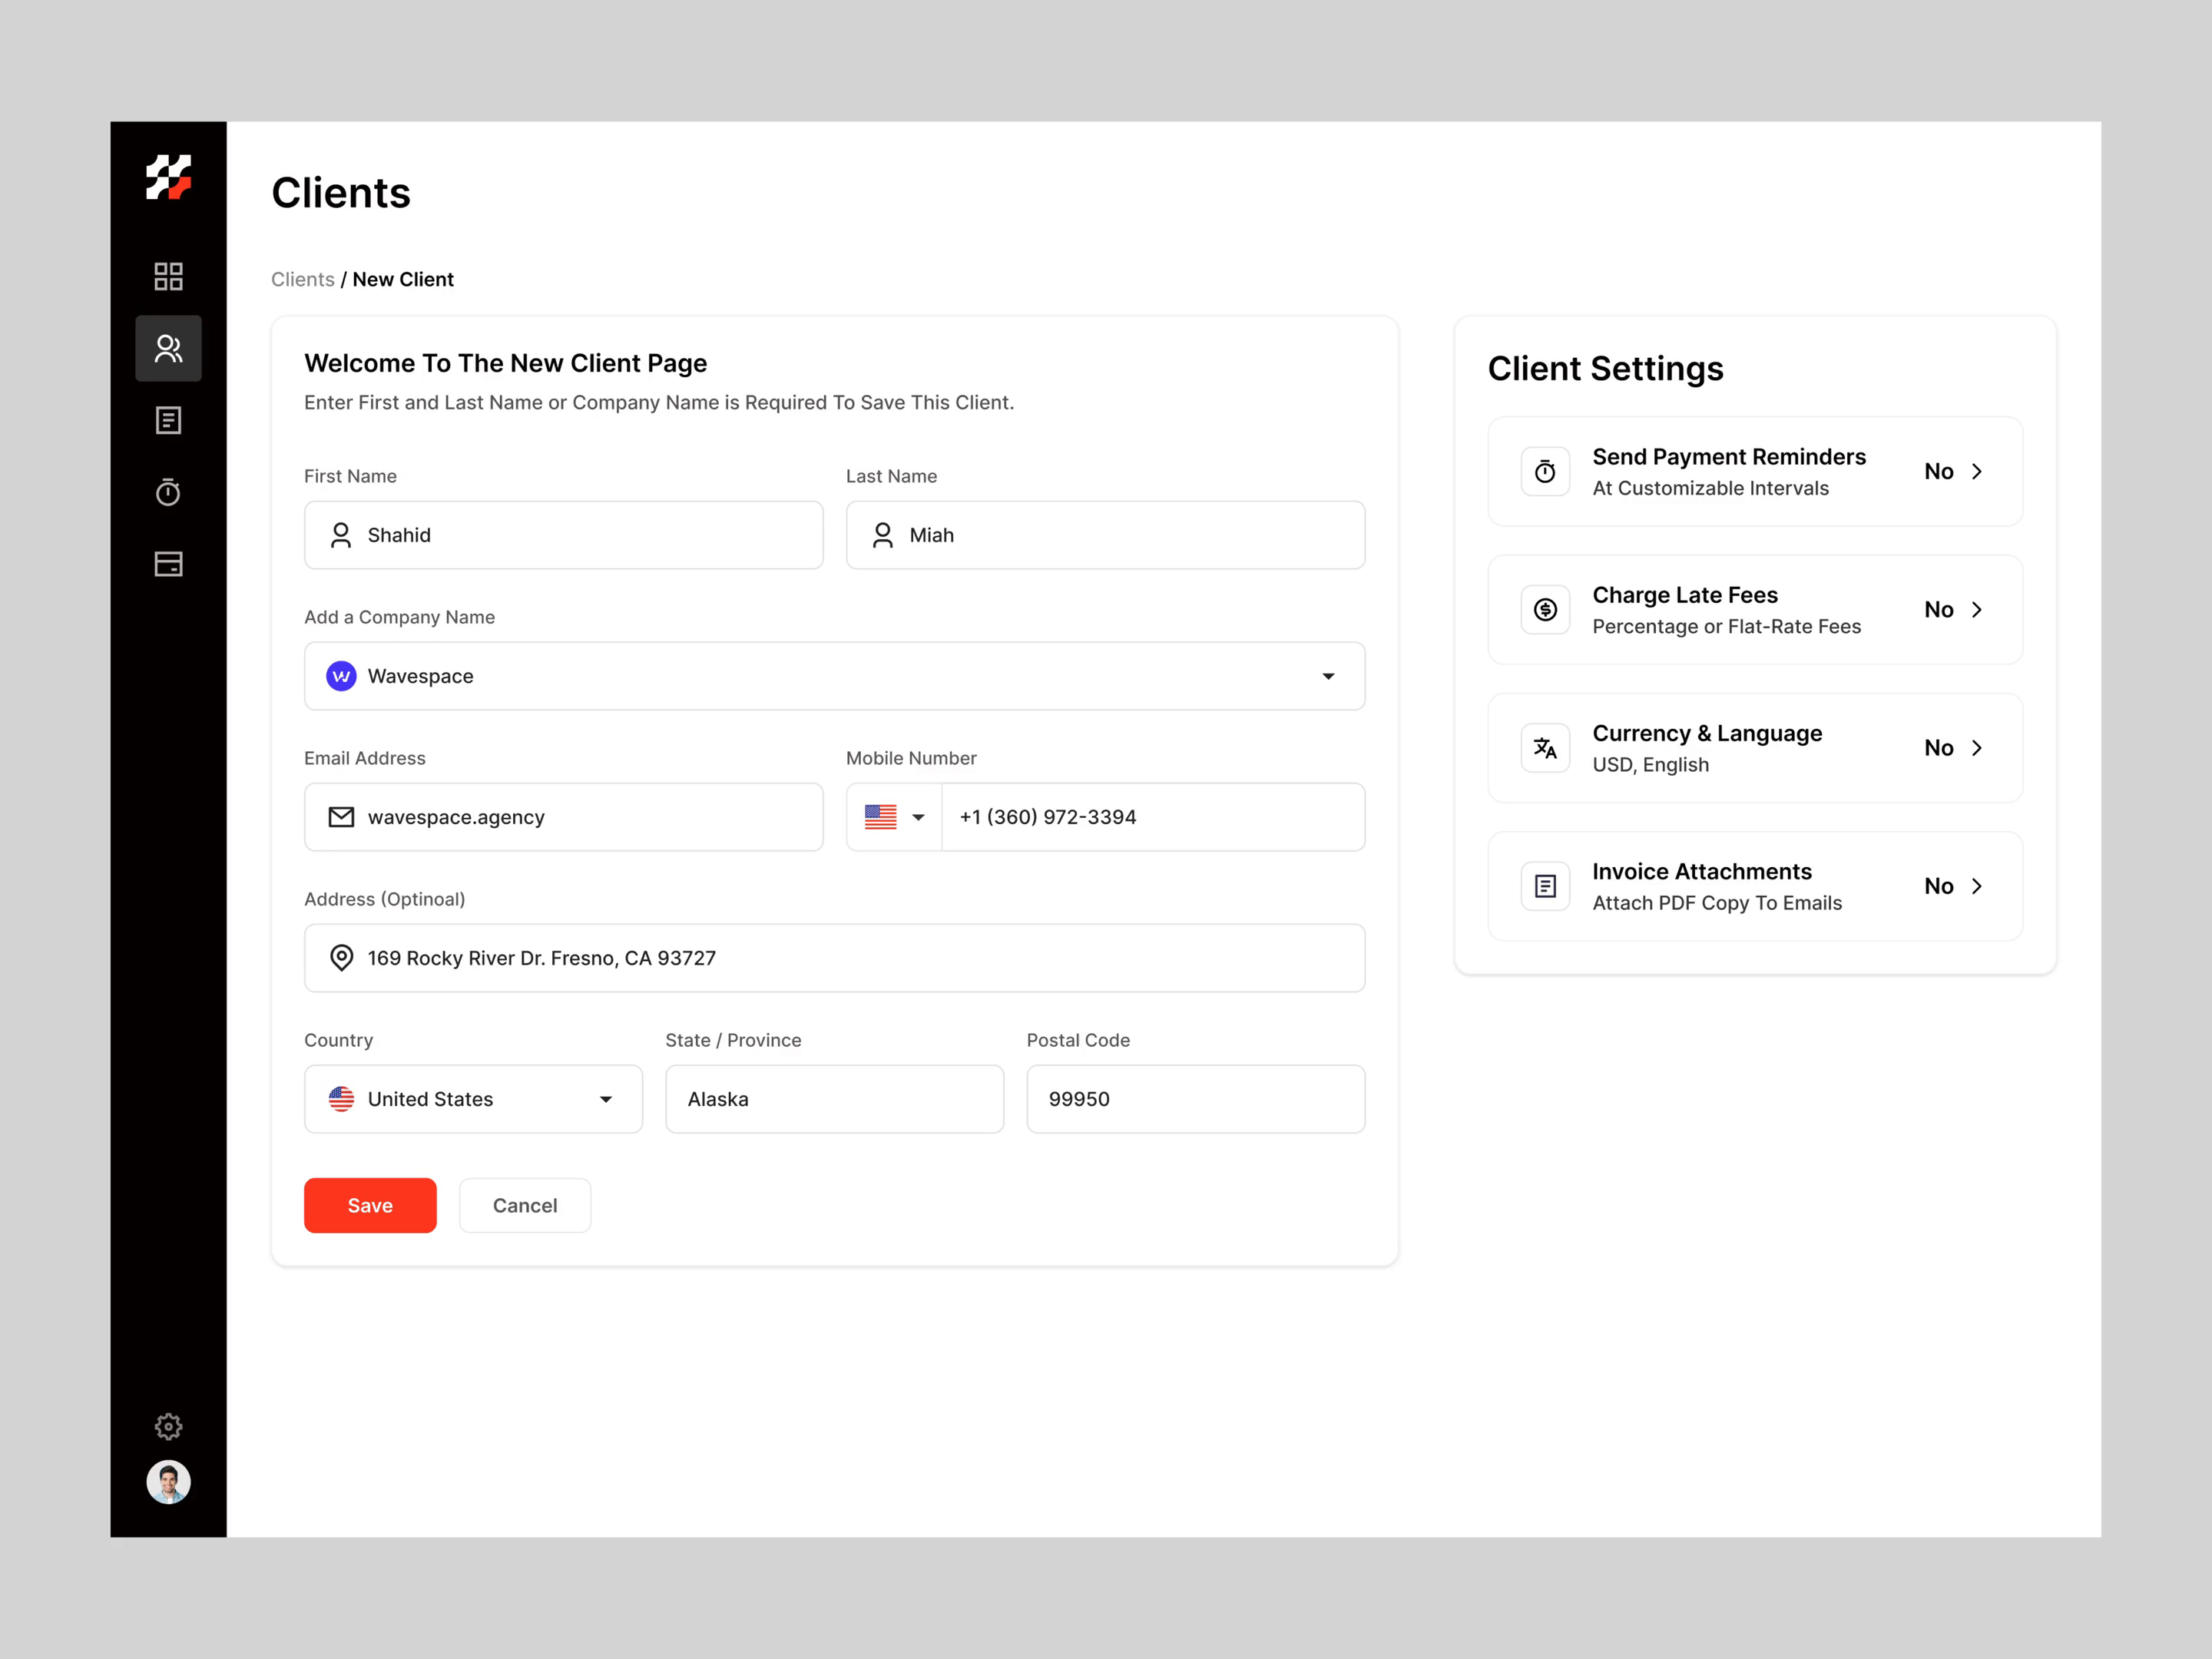Open Currency & Language chevron

(1976, 748)
